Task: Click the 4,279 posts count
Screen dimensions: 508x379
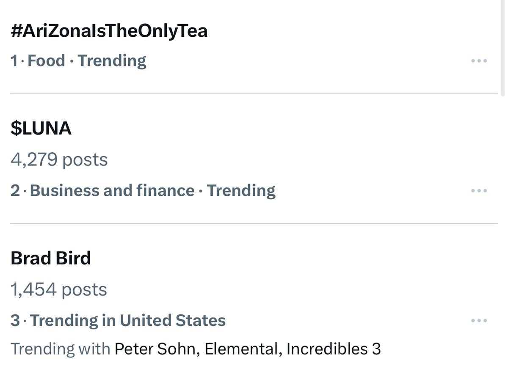Action: [x=59, y=160]
